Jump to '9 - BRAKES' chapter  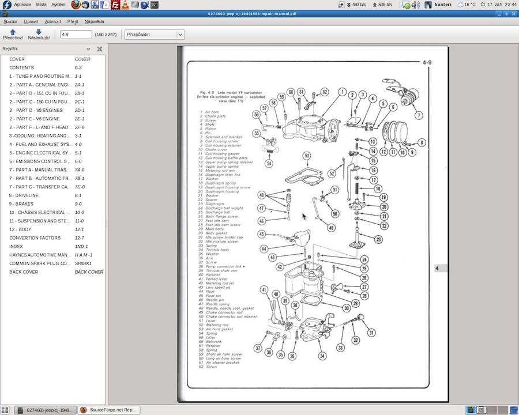[21, 204]
